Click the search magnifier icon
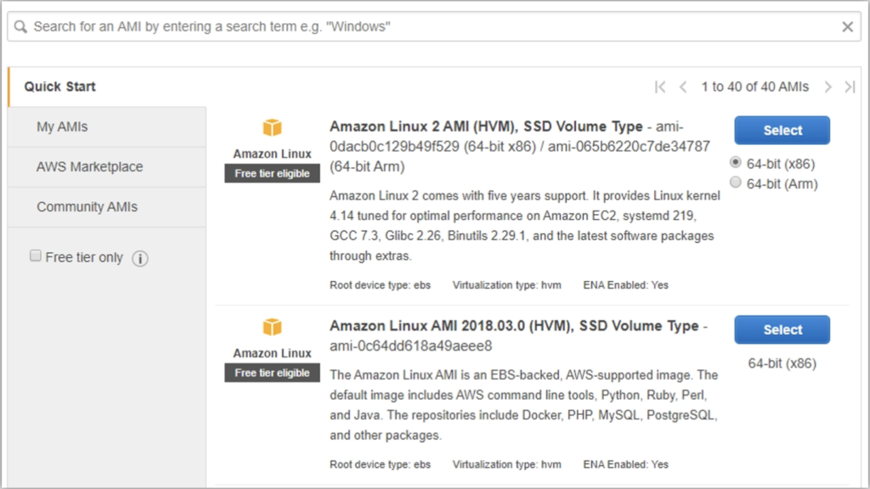Viewport: 870px width, 489px height. pyautogui.click(x=20, y=26)
